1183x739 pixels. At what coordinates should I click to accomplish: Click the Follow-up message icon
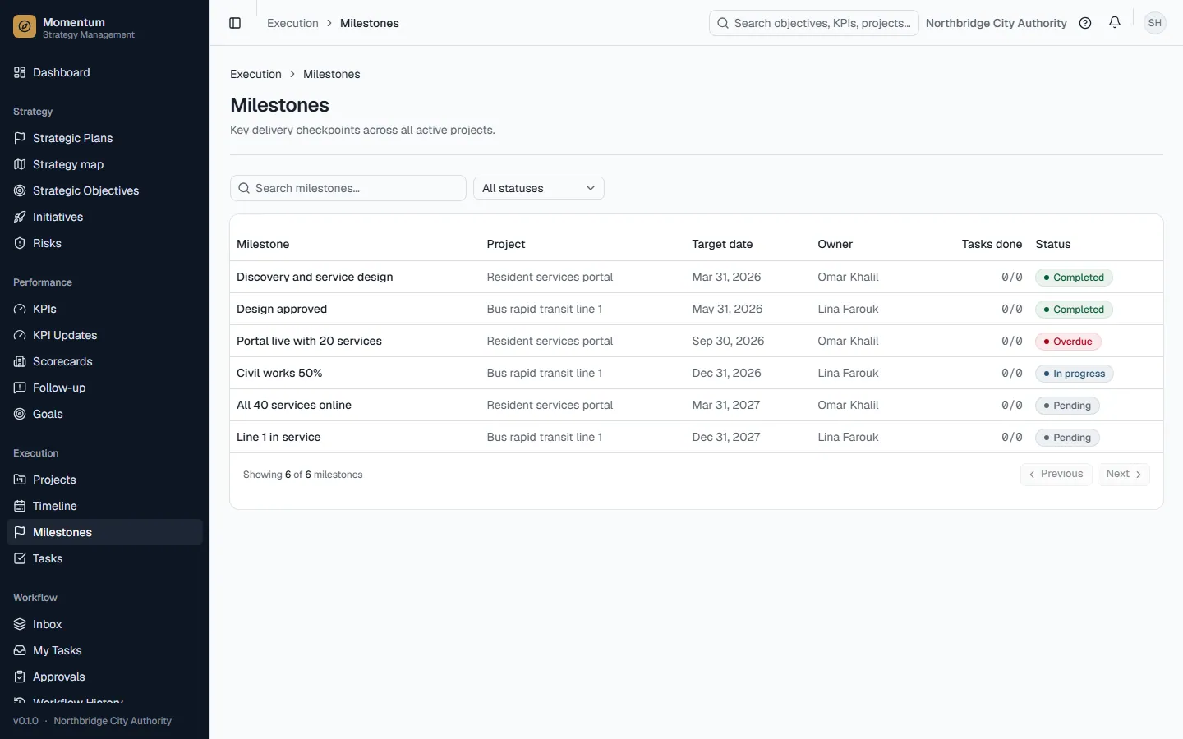click(20, 388)
